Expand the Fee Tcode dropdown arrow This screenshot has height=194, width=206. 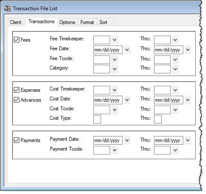coord(114,60)
